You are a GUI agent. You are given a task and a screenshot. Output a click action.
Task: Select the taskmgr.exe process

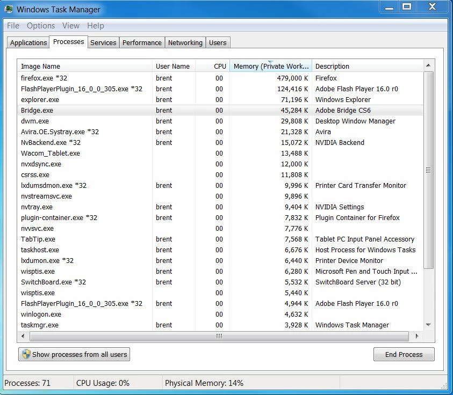point(220,325)
